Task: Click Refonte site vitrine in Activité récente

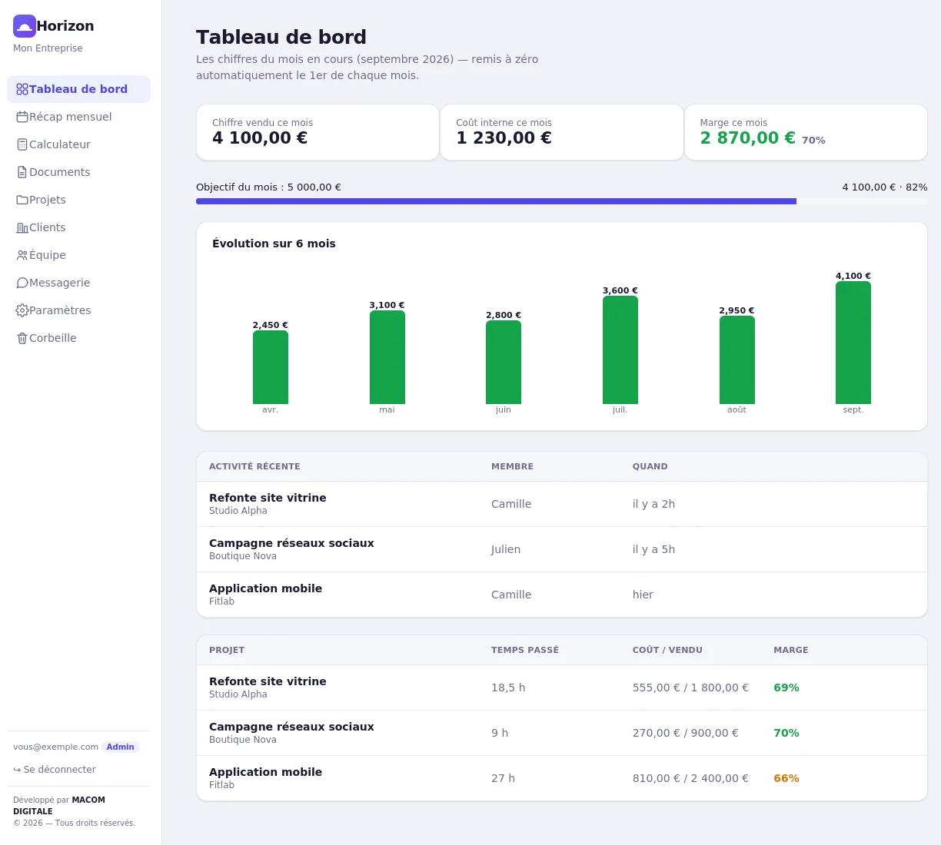Action: [x=268, y=498]
